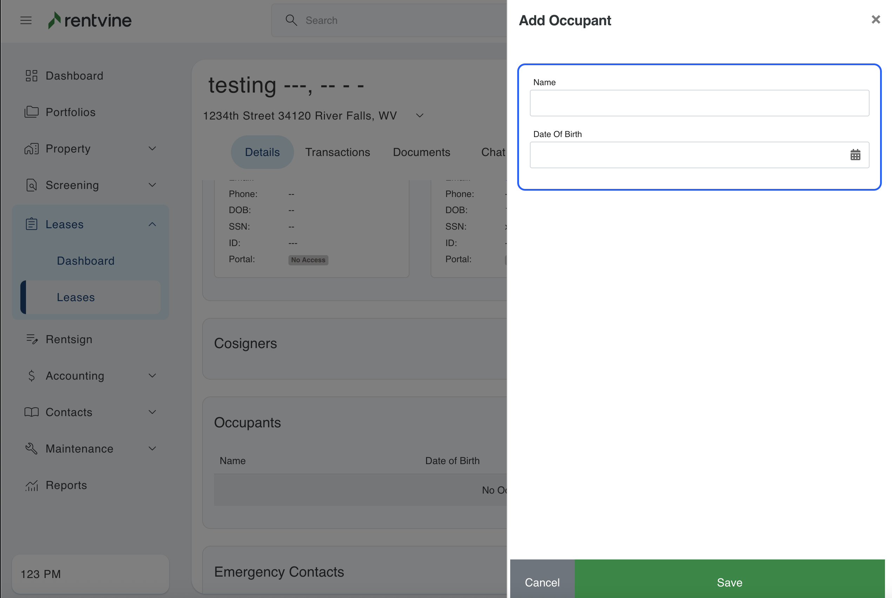Click the Rentsign pen icon

pyautogui.click(x=32, y=339)
